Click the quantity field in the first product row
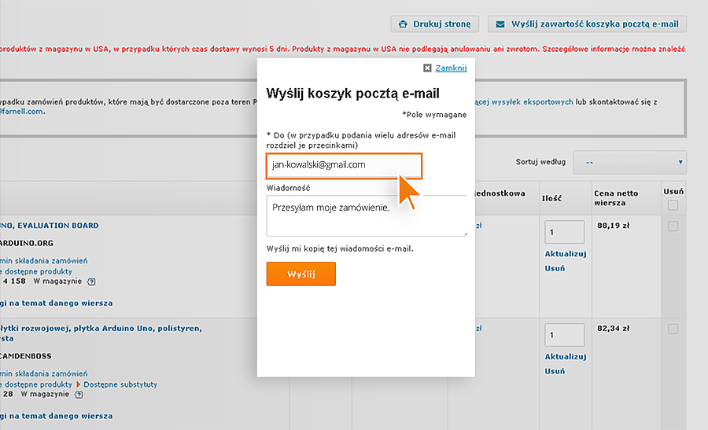The height and width of the screenshot is (430, 708). point(564,233)
